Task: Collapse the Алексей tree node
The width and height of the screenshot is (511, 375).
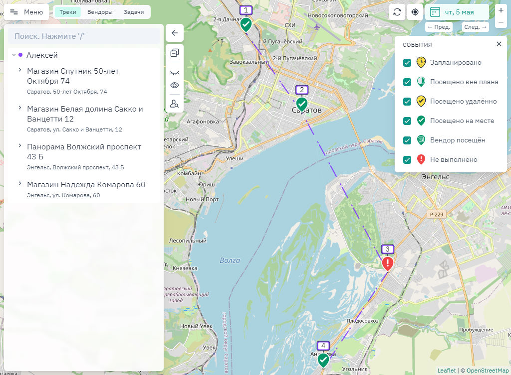Action: [13, 55]
